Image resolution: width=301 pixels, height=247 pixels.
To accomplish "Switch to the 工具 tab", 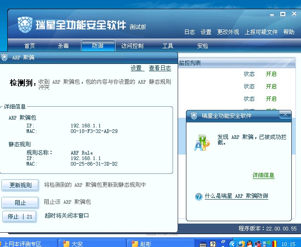I will click(x=168, y=46).
